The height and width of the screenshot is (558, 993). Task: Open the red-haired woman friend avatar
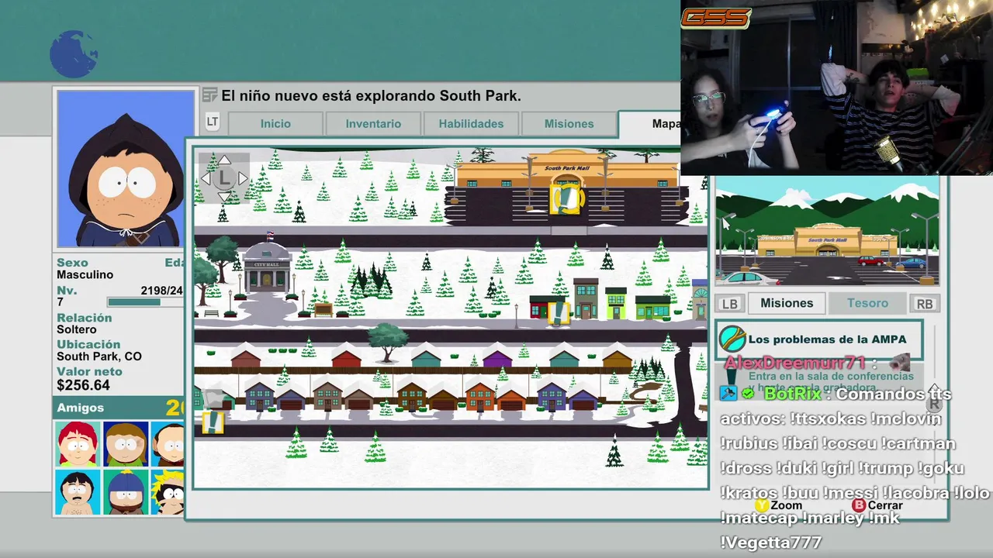pyautogui.click(x=78, y=443)
